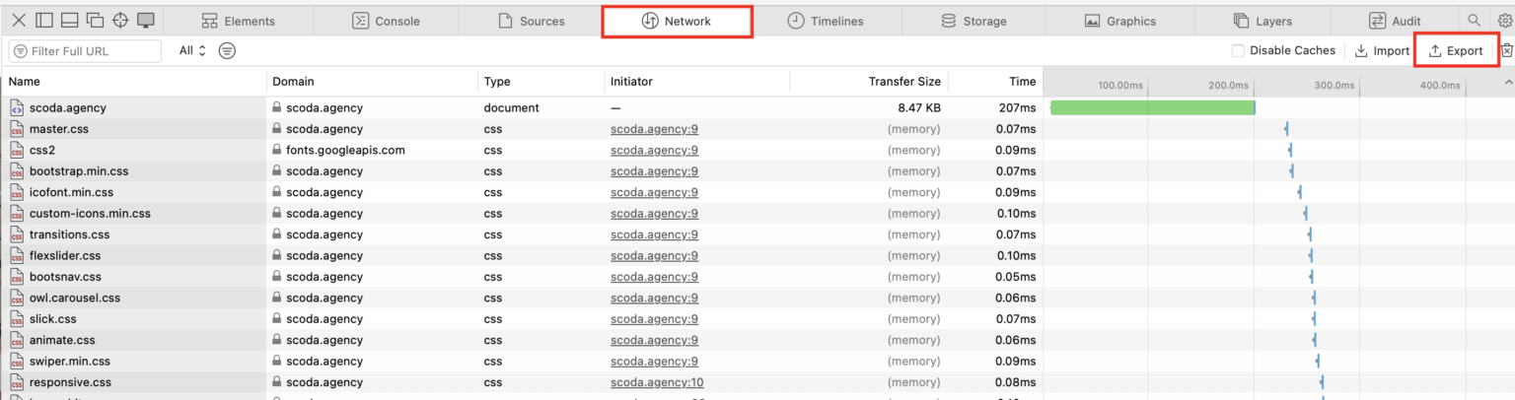Dock inspector to side of window

[x=43, y=21]
